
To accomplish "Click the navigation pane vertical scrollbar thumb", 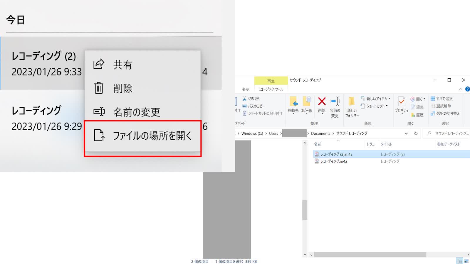I will click(305, 210).
